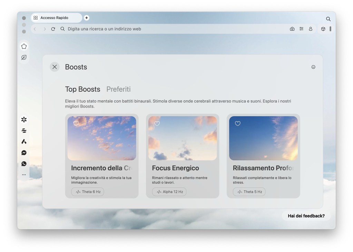Click 'Rilassati completamente e libera lo stress.' text
This screenshot has height=252, width=353.
point(262,180)
